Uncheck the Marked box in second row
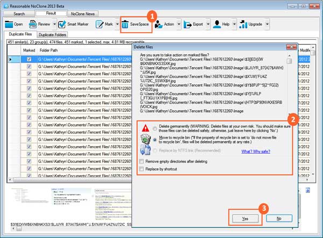Screen dimensions: 323x238 click(29, 67)
